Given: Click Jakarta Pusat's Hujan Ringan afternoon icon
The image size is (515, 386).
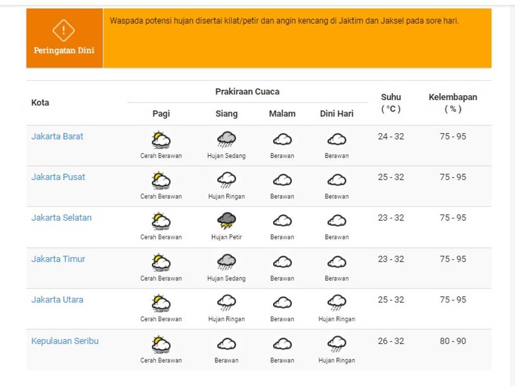Looking at the screenshot, I should [x=226, y=180].
